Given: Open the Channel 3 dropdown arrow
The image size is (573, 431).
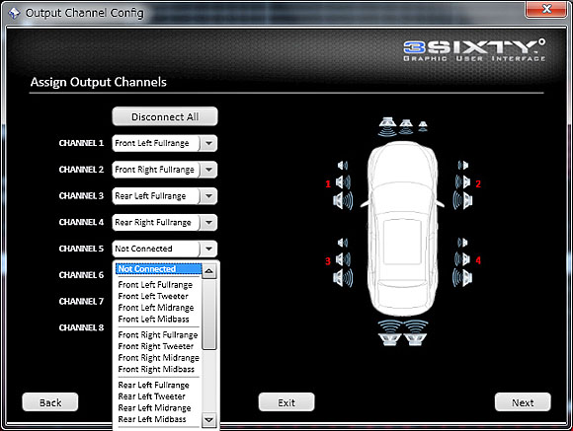Looking at the screenshot, I should click(208, 196).
